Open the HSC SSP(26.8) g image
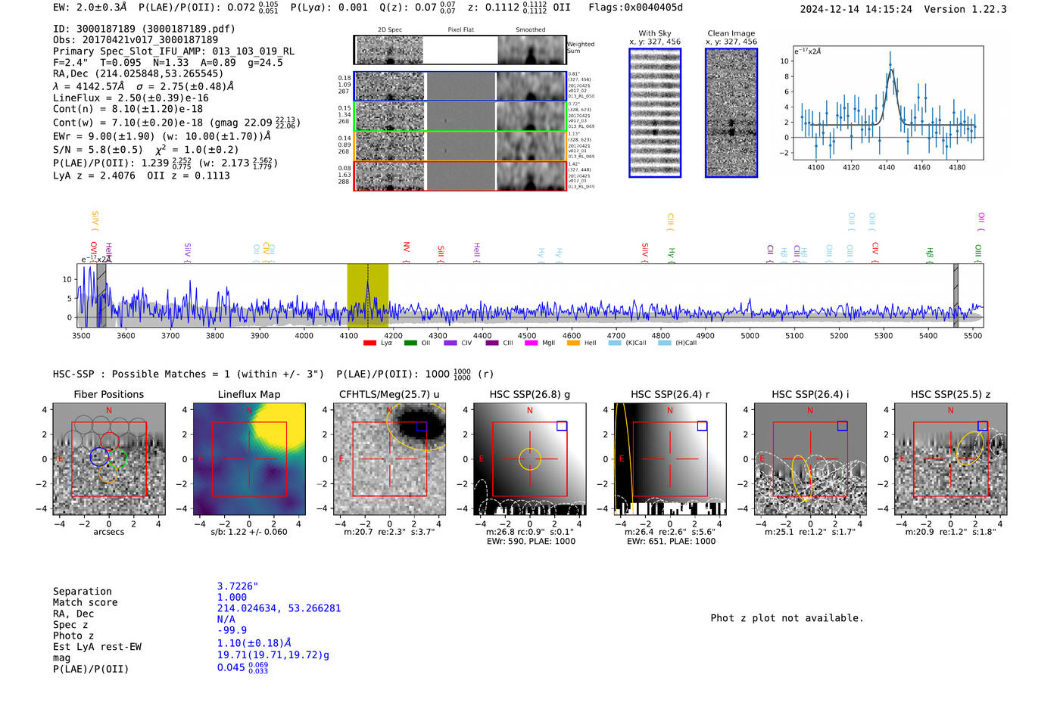The height and width of the screenshot is (721, 1060). click(x=530, y=458)
